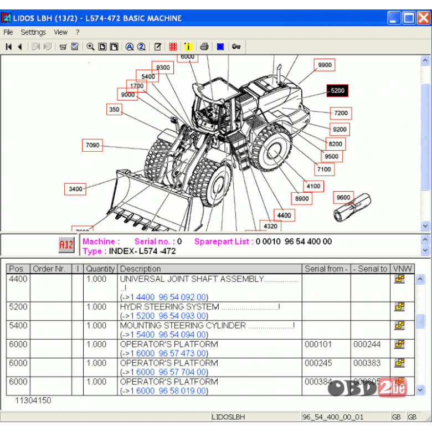Click the parts table scroll down arrow

point(420,390)
